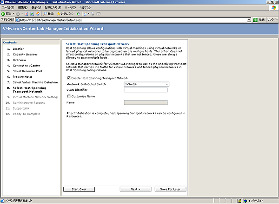Click the Start Over button
This screenshot has width=279, height=204.
[79, 189]
